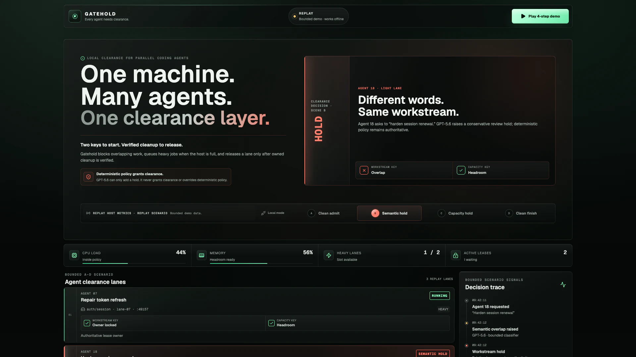Click the shield icon beside Deterministic policy
The image size is (636, 357).
click(88, 177)
